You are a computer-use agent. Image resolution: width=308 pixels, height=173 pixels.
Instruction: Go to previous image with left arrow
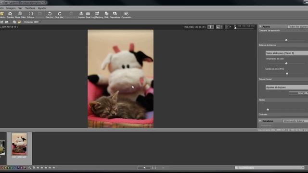(144, 168)
